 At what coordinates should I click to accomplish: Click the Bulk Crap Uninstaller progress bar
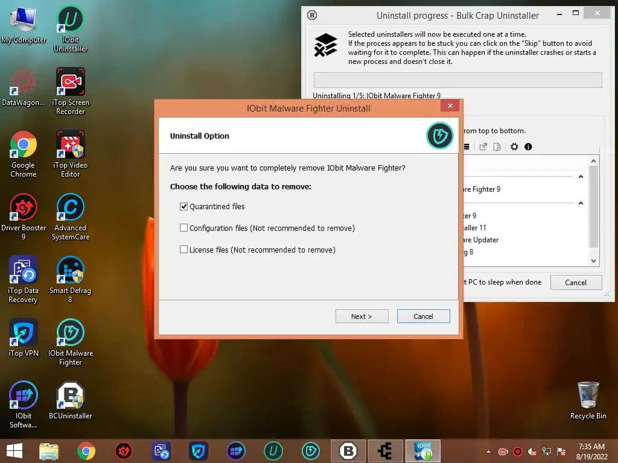457,80
